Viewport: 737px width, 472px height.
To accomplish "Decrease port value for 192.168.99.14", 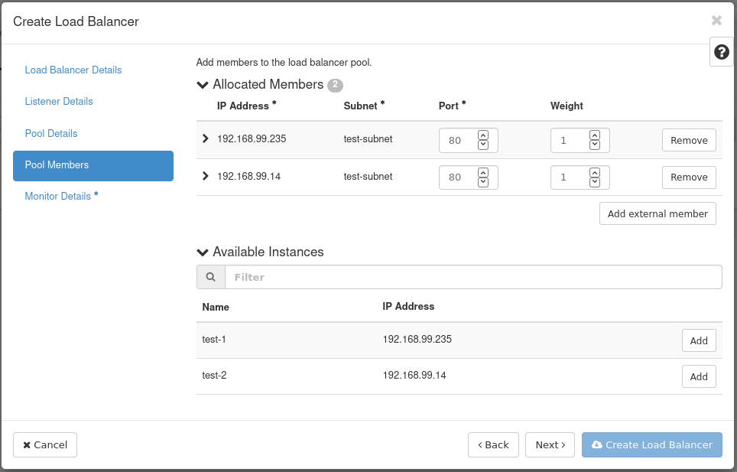I will (482, 182).
